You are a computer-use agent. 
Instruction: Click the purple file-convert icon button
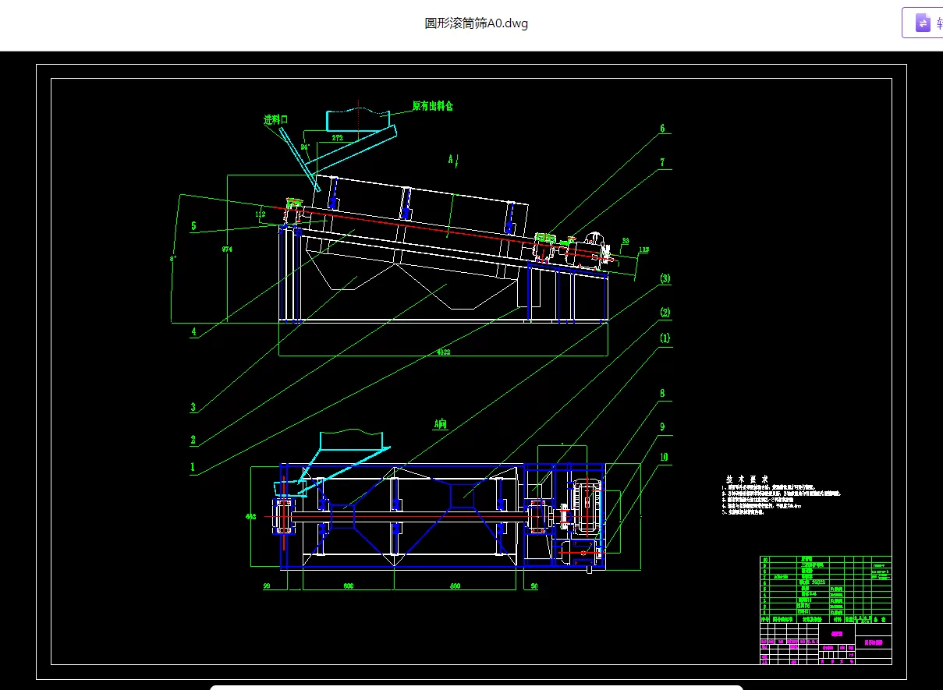click(x=923, y=23)
